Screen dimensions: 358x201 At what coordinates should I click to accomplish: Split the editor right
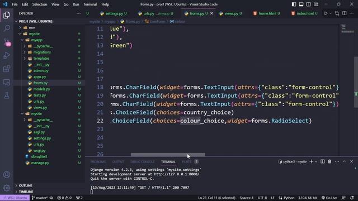[345, 13]
